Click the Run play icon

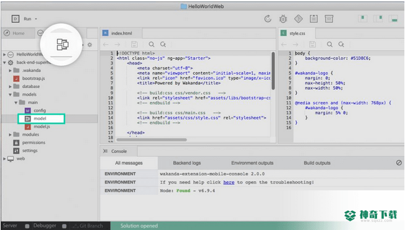[x=16, y=19]
